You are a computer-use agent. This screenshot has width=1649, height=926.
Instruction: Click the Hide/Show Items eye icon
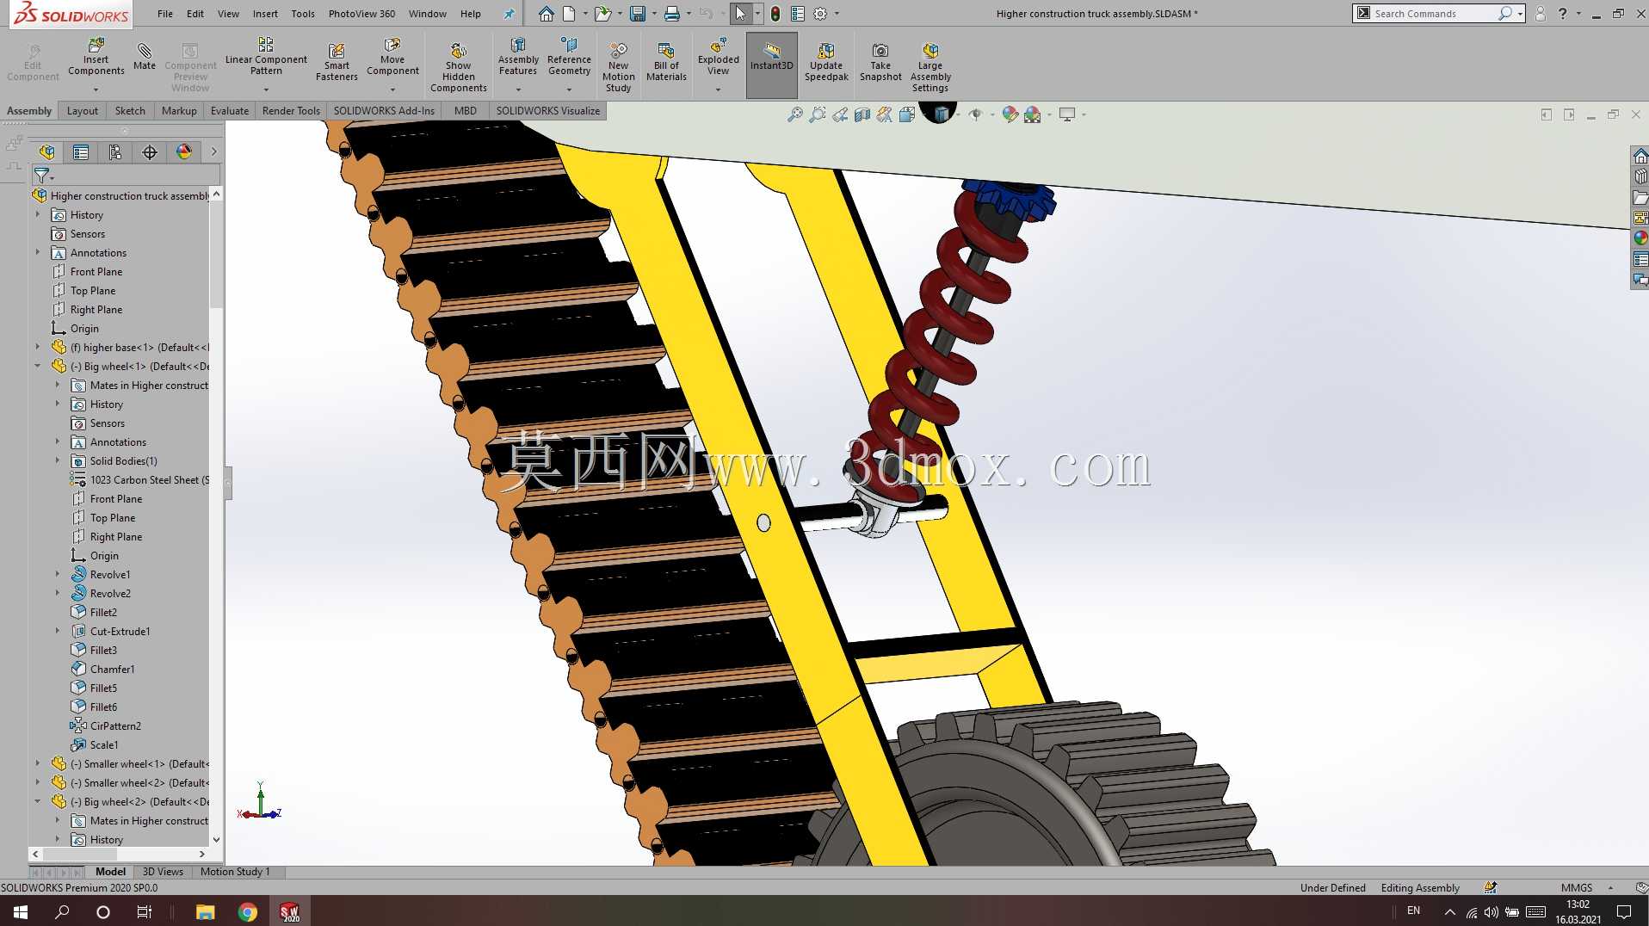(975, 114)
